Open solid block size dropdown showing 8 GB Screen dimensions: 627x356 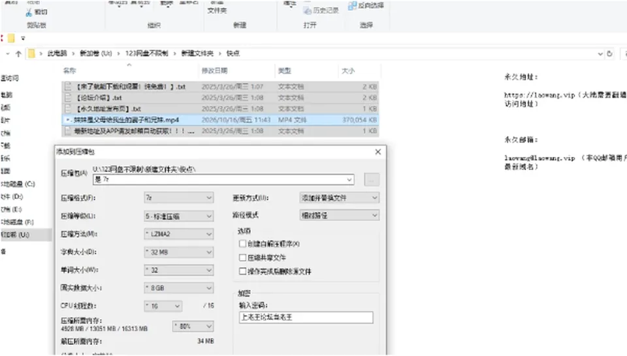tap(179, 288)
